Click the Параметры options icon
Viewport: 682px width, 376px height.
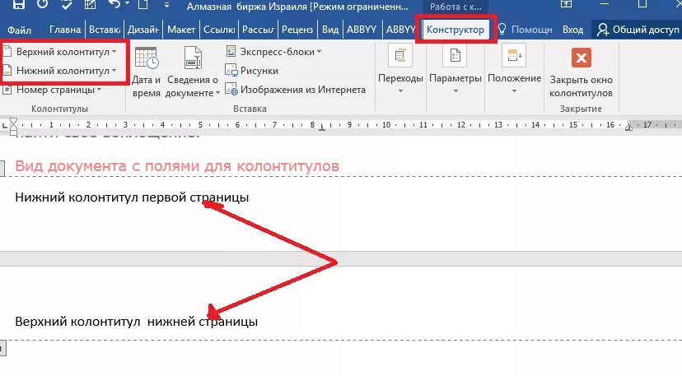pyautogui.click(x=455, y=56)
